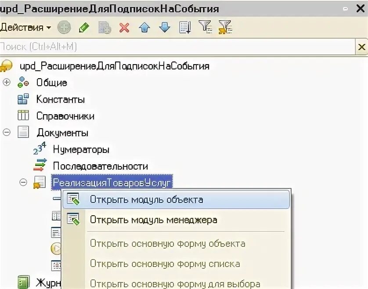This screenshot has height=289, width=368.
Task: Click the Константы grid icon
Action: point(23,99)
